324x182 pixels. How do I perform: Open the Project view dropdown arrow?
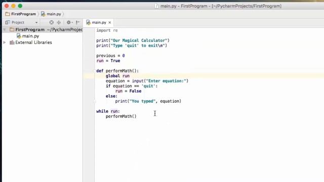[36, 22]
